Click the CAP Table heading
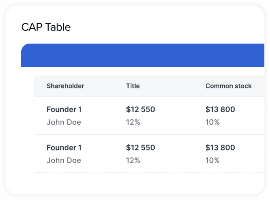The image size is (270, 200). [x=46, y=27]
